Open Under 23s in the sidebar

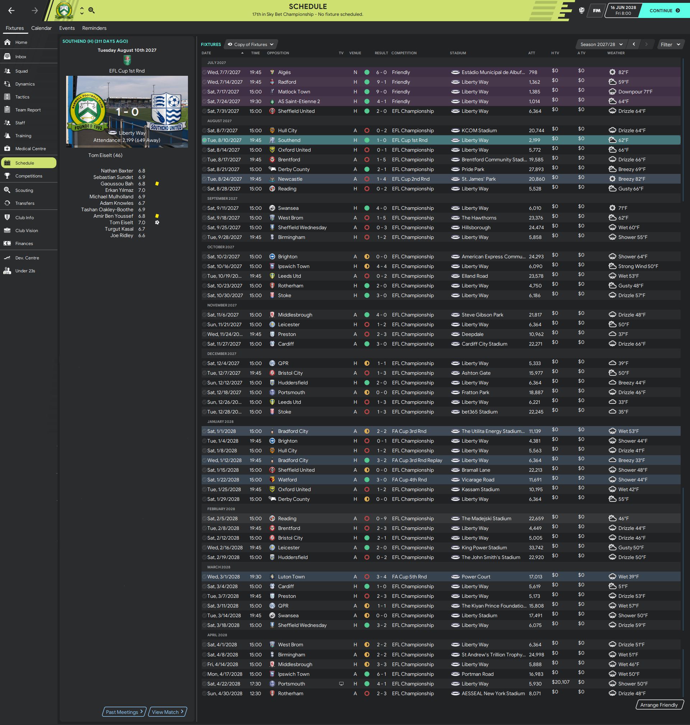(29, 271)
